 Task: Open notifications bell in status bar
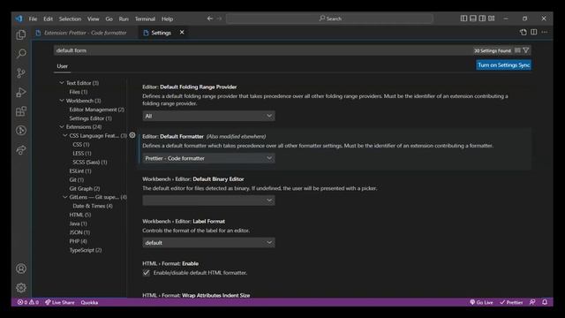545,302
